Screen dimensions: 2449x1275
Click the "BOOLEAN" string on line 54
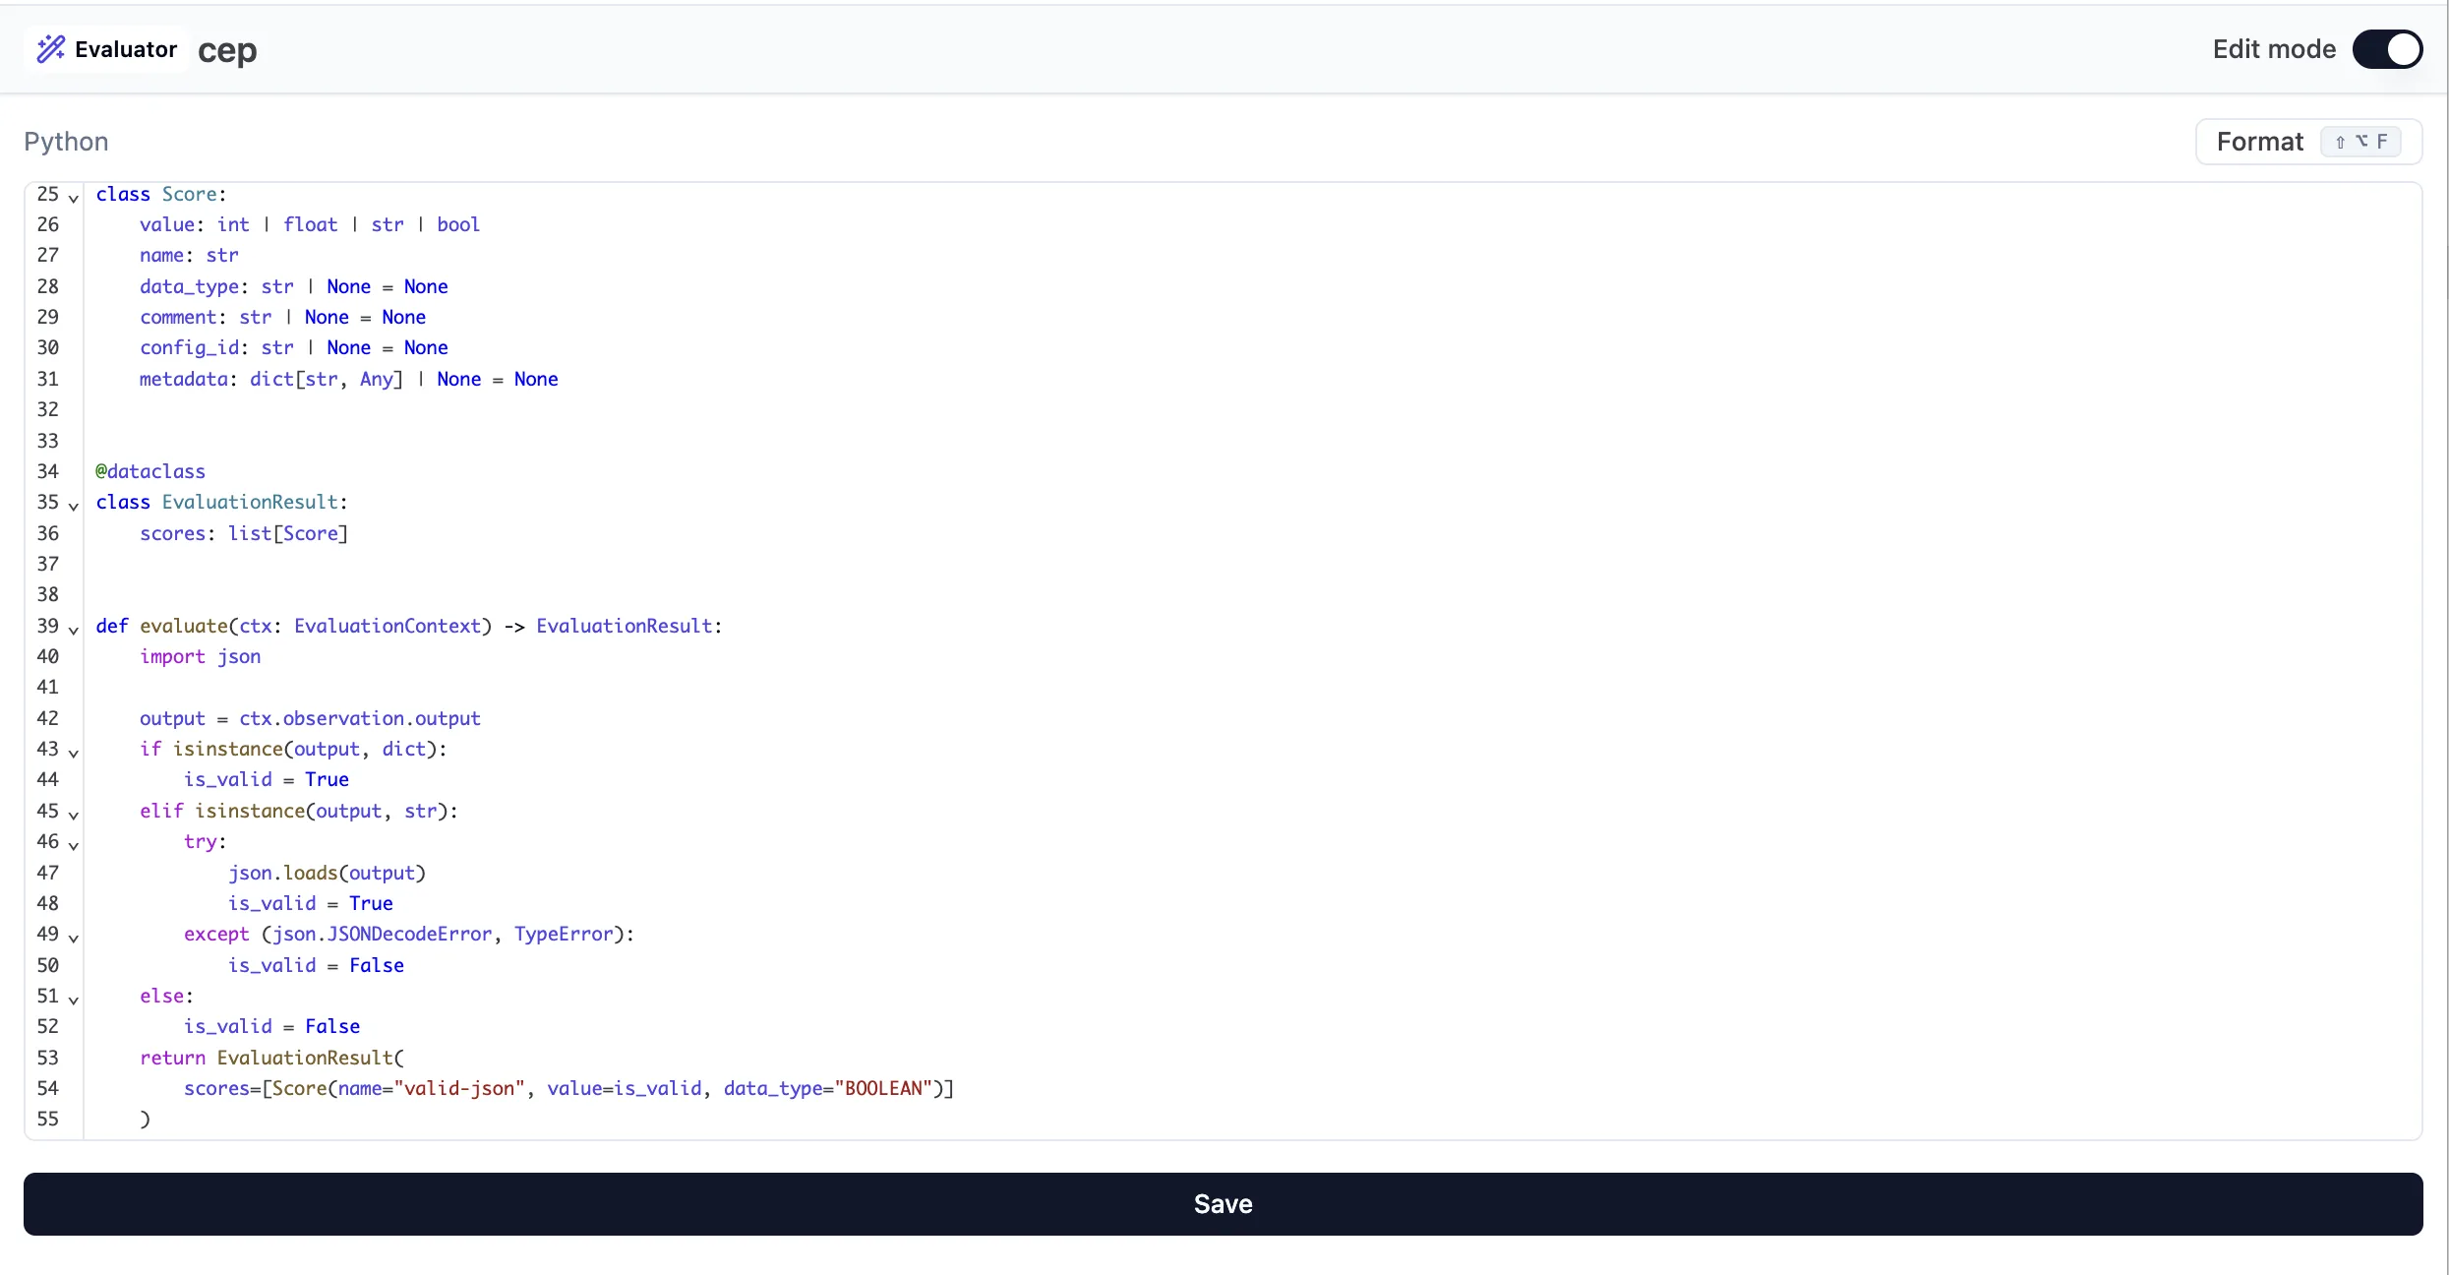883,1088
